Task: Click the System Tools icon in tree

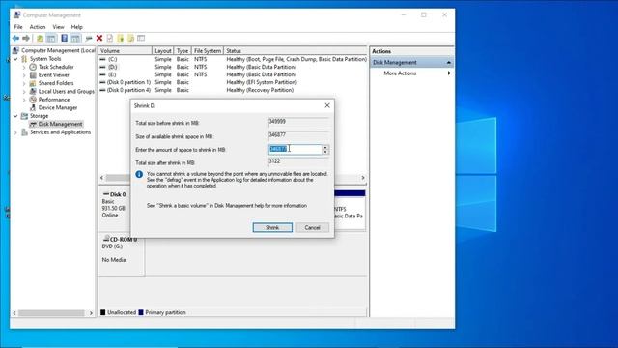Action: coord(24,59)
